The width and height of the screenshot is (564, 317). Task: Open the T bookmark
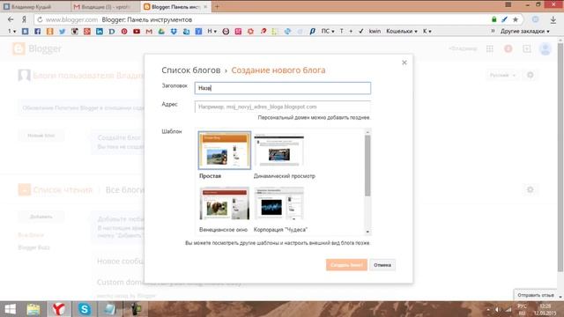(x=341, y=32)
